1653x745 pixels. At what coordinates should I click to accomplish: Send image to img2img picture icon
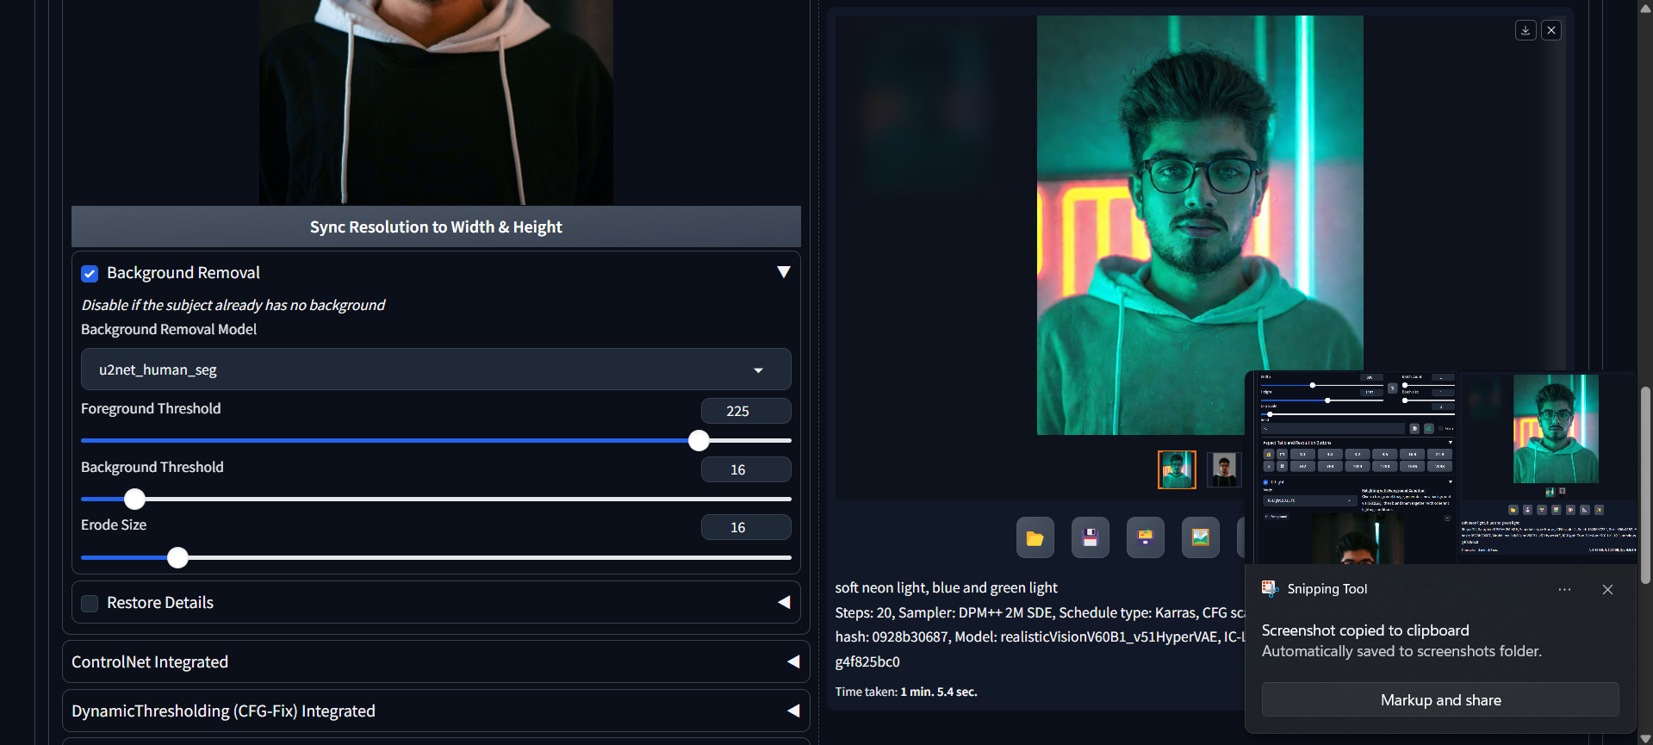point(1200,538)
